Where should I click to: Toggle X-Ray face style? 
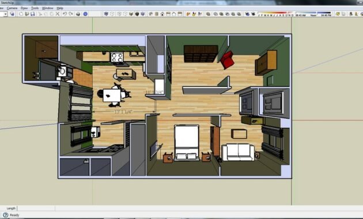pos(106,14)
